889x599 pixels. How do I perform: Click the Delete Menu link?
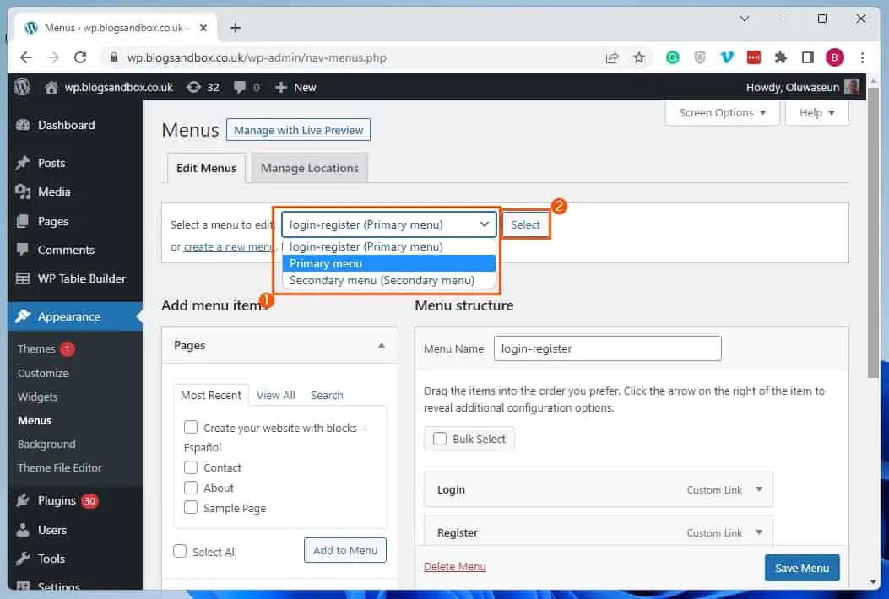pos(455,567)
